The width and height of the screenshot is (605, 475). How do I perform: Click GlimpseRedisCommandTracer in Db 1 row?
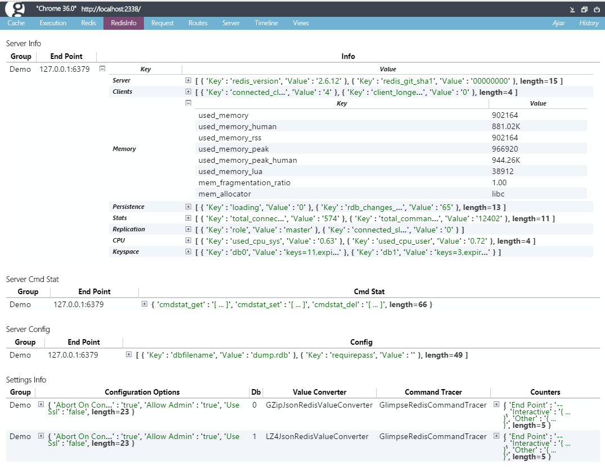point(433,436)
